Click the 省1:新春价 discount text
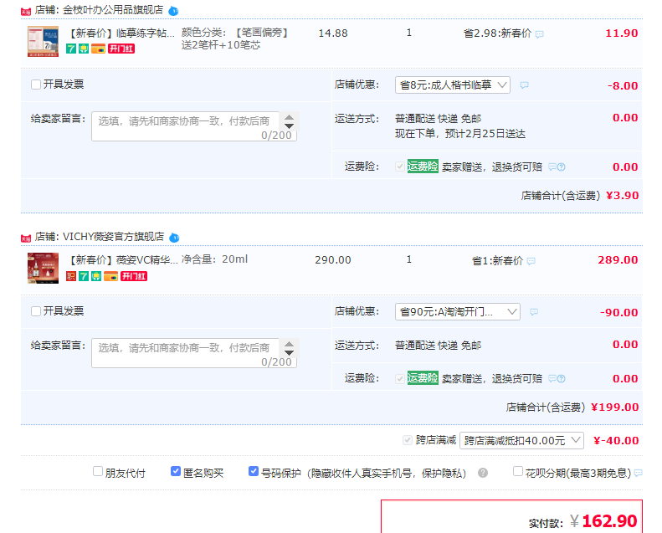The height and width of the screenshot is (533, 662). (497, 261)
